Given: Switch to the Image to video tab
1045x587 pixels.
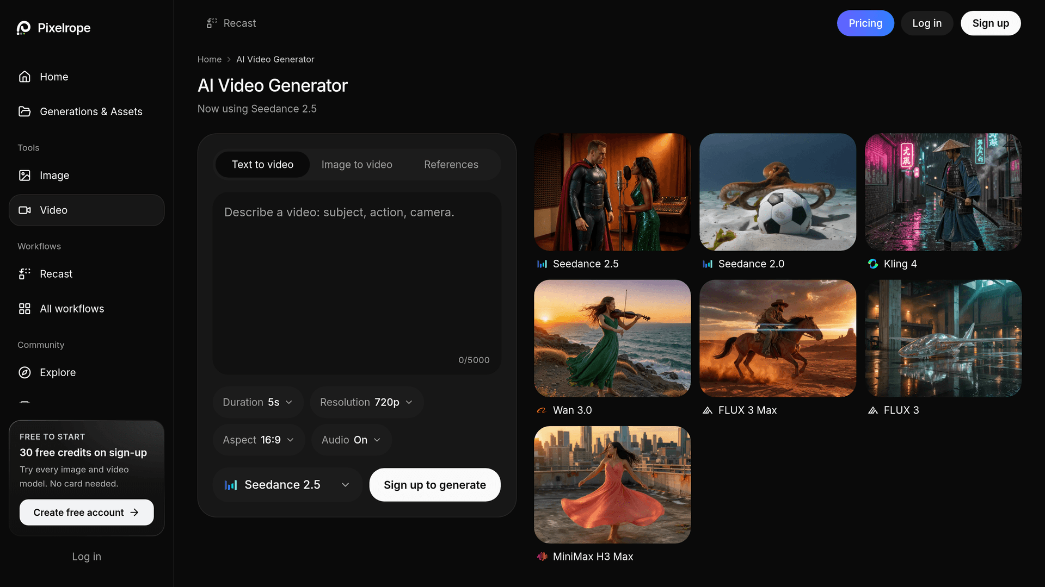Looking at the screenshot, I should pos(357,165).
